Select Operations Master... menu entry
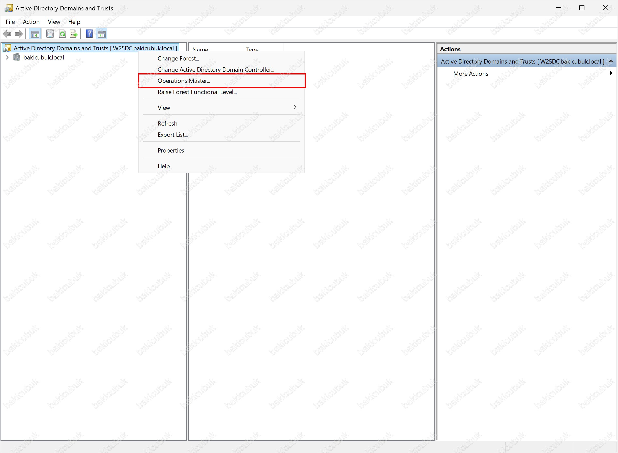The height and width of the screenshot is (453, 618). click(221, 81)
